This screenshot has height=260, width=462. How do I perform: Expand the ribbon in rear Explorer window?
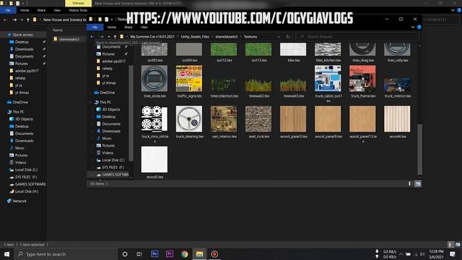tap(453, 10)
